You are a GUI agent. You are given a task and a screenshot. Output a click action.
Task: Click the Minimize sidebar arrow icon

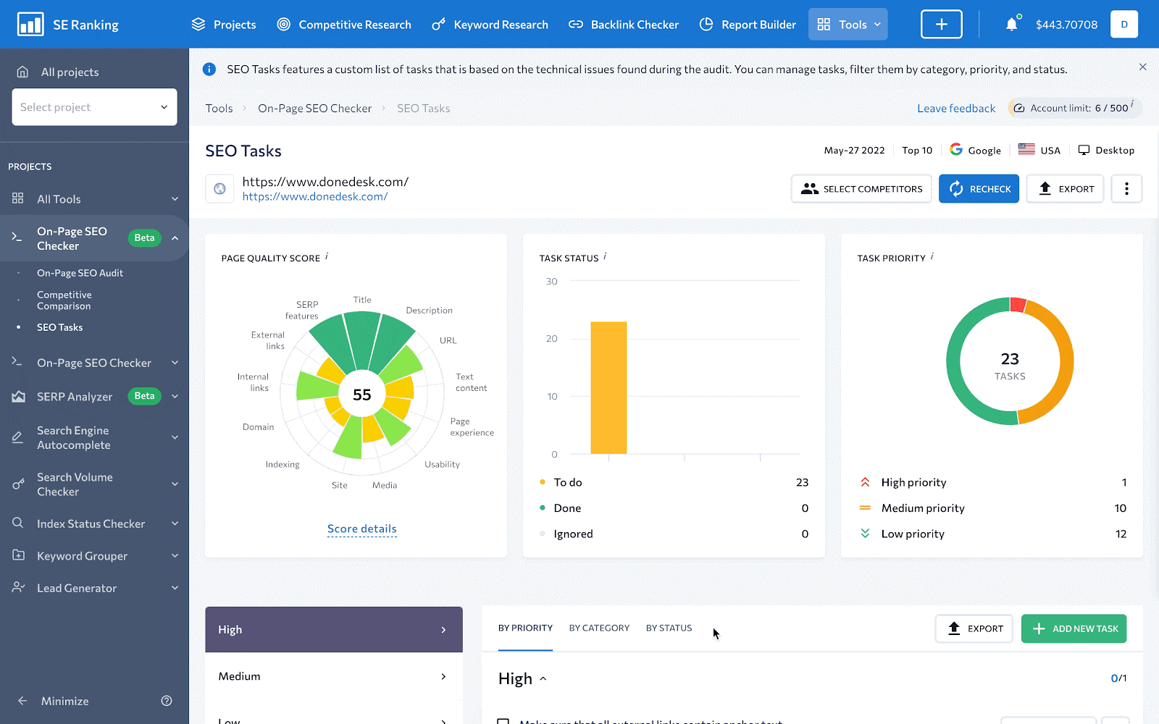tap(22, 701)
